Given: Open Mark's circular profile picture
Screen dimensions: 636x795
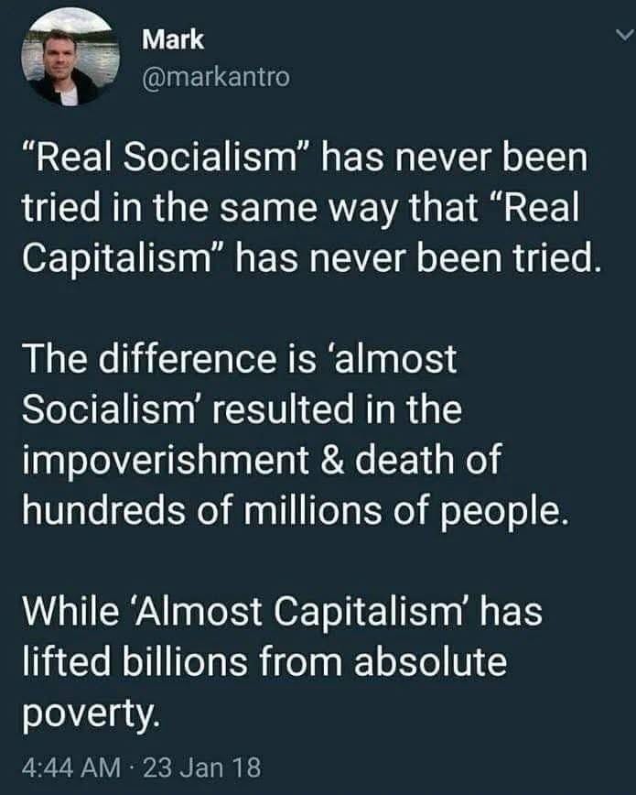Looking at the screenshot, I should coord(70,56).
